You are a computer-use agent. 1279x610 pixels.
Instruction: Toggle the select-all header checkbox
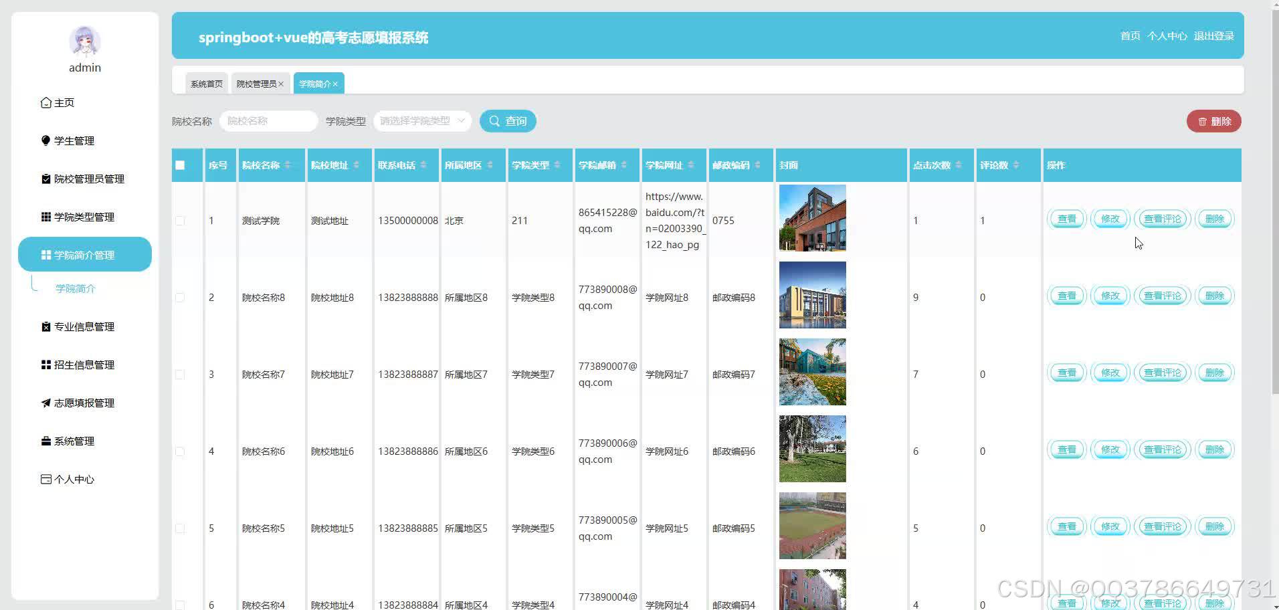coord(180,165)
